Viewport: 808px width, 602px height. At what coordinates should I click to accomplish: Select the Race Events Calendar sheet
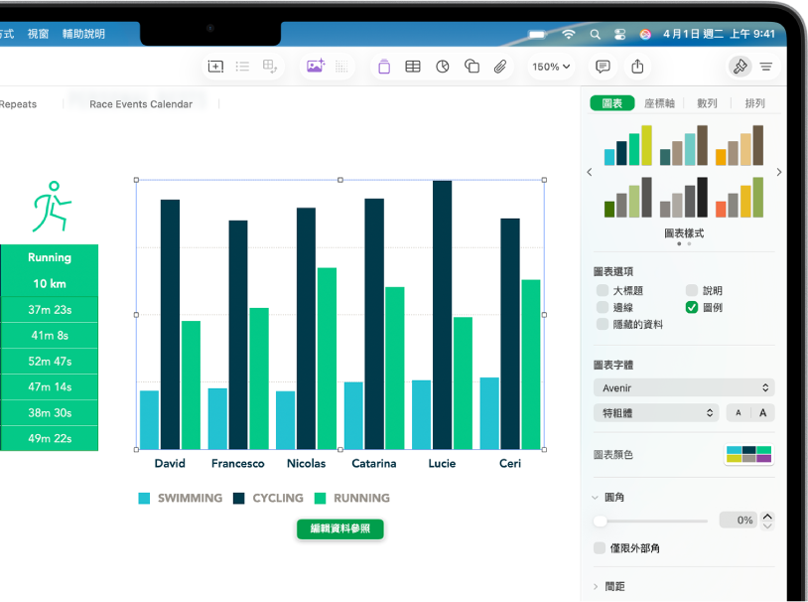[141, 104]
